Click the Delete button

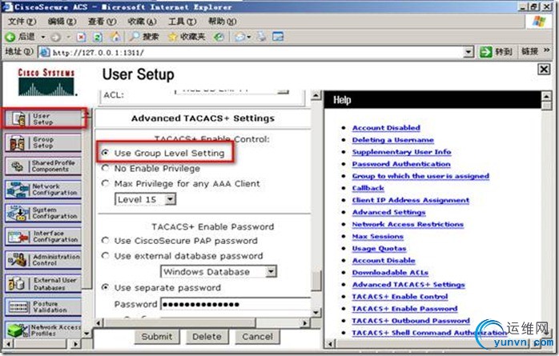tap(207, 337)
